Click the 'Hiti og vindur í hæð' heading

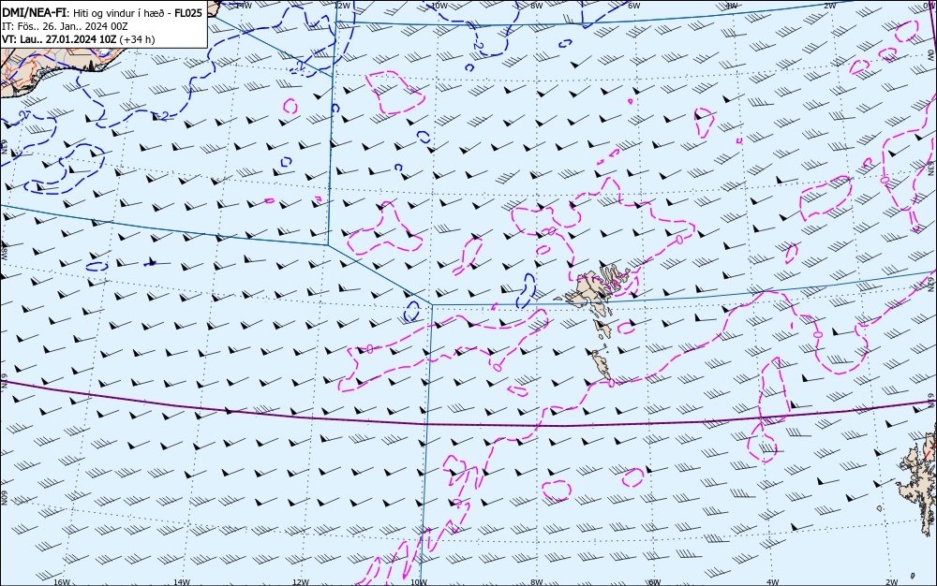pos(118,13)
